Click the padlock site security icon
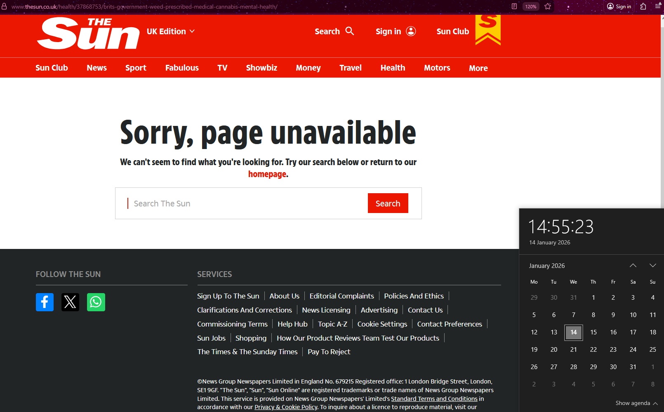This screenshot has height=412, width=664. [4, 7]
